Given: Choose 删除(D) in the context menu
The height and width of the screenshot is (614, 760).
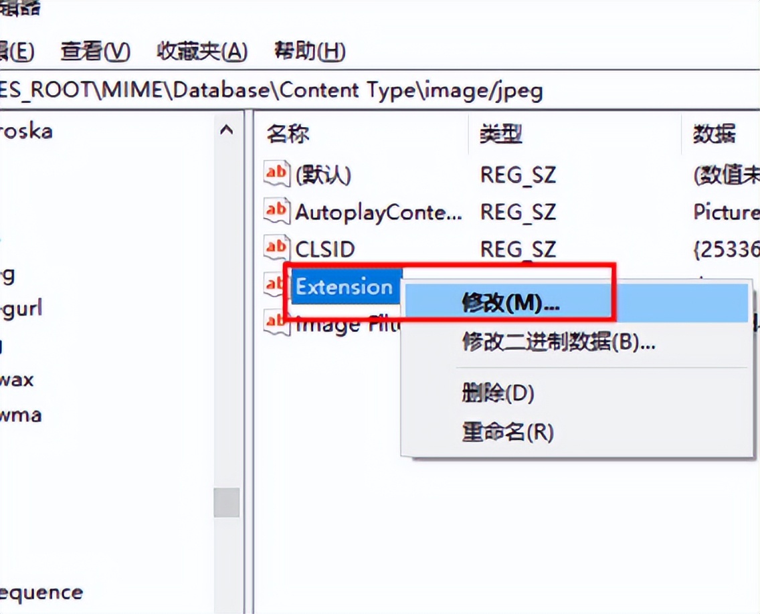Looking at the screenshot, I should point(498,393).
